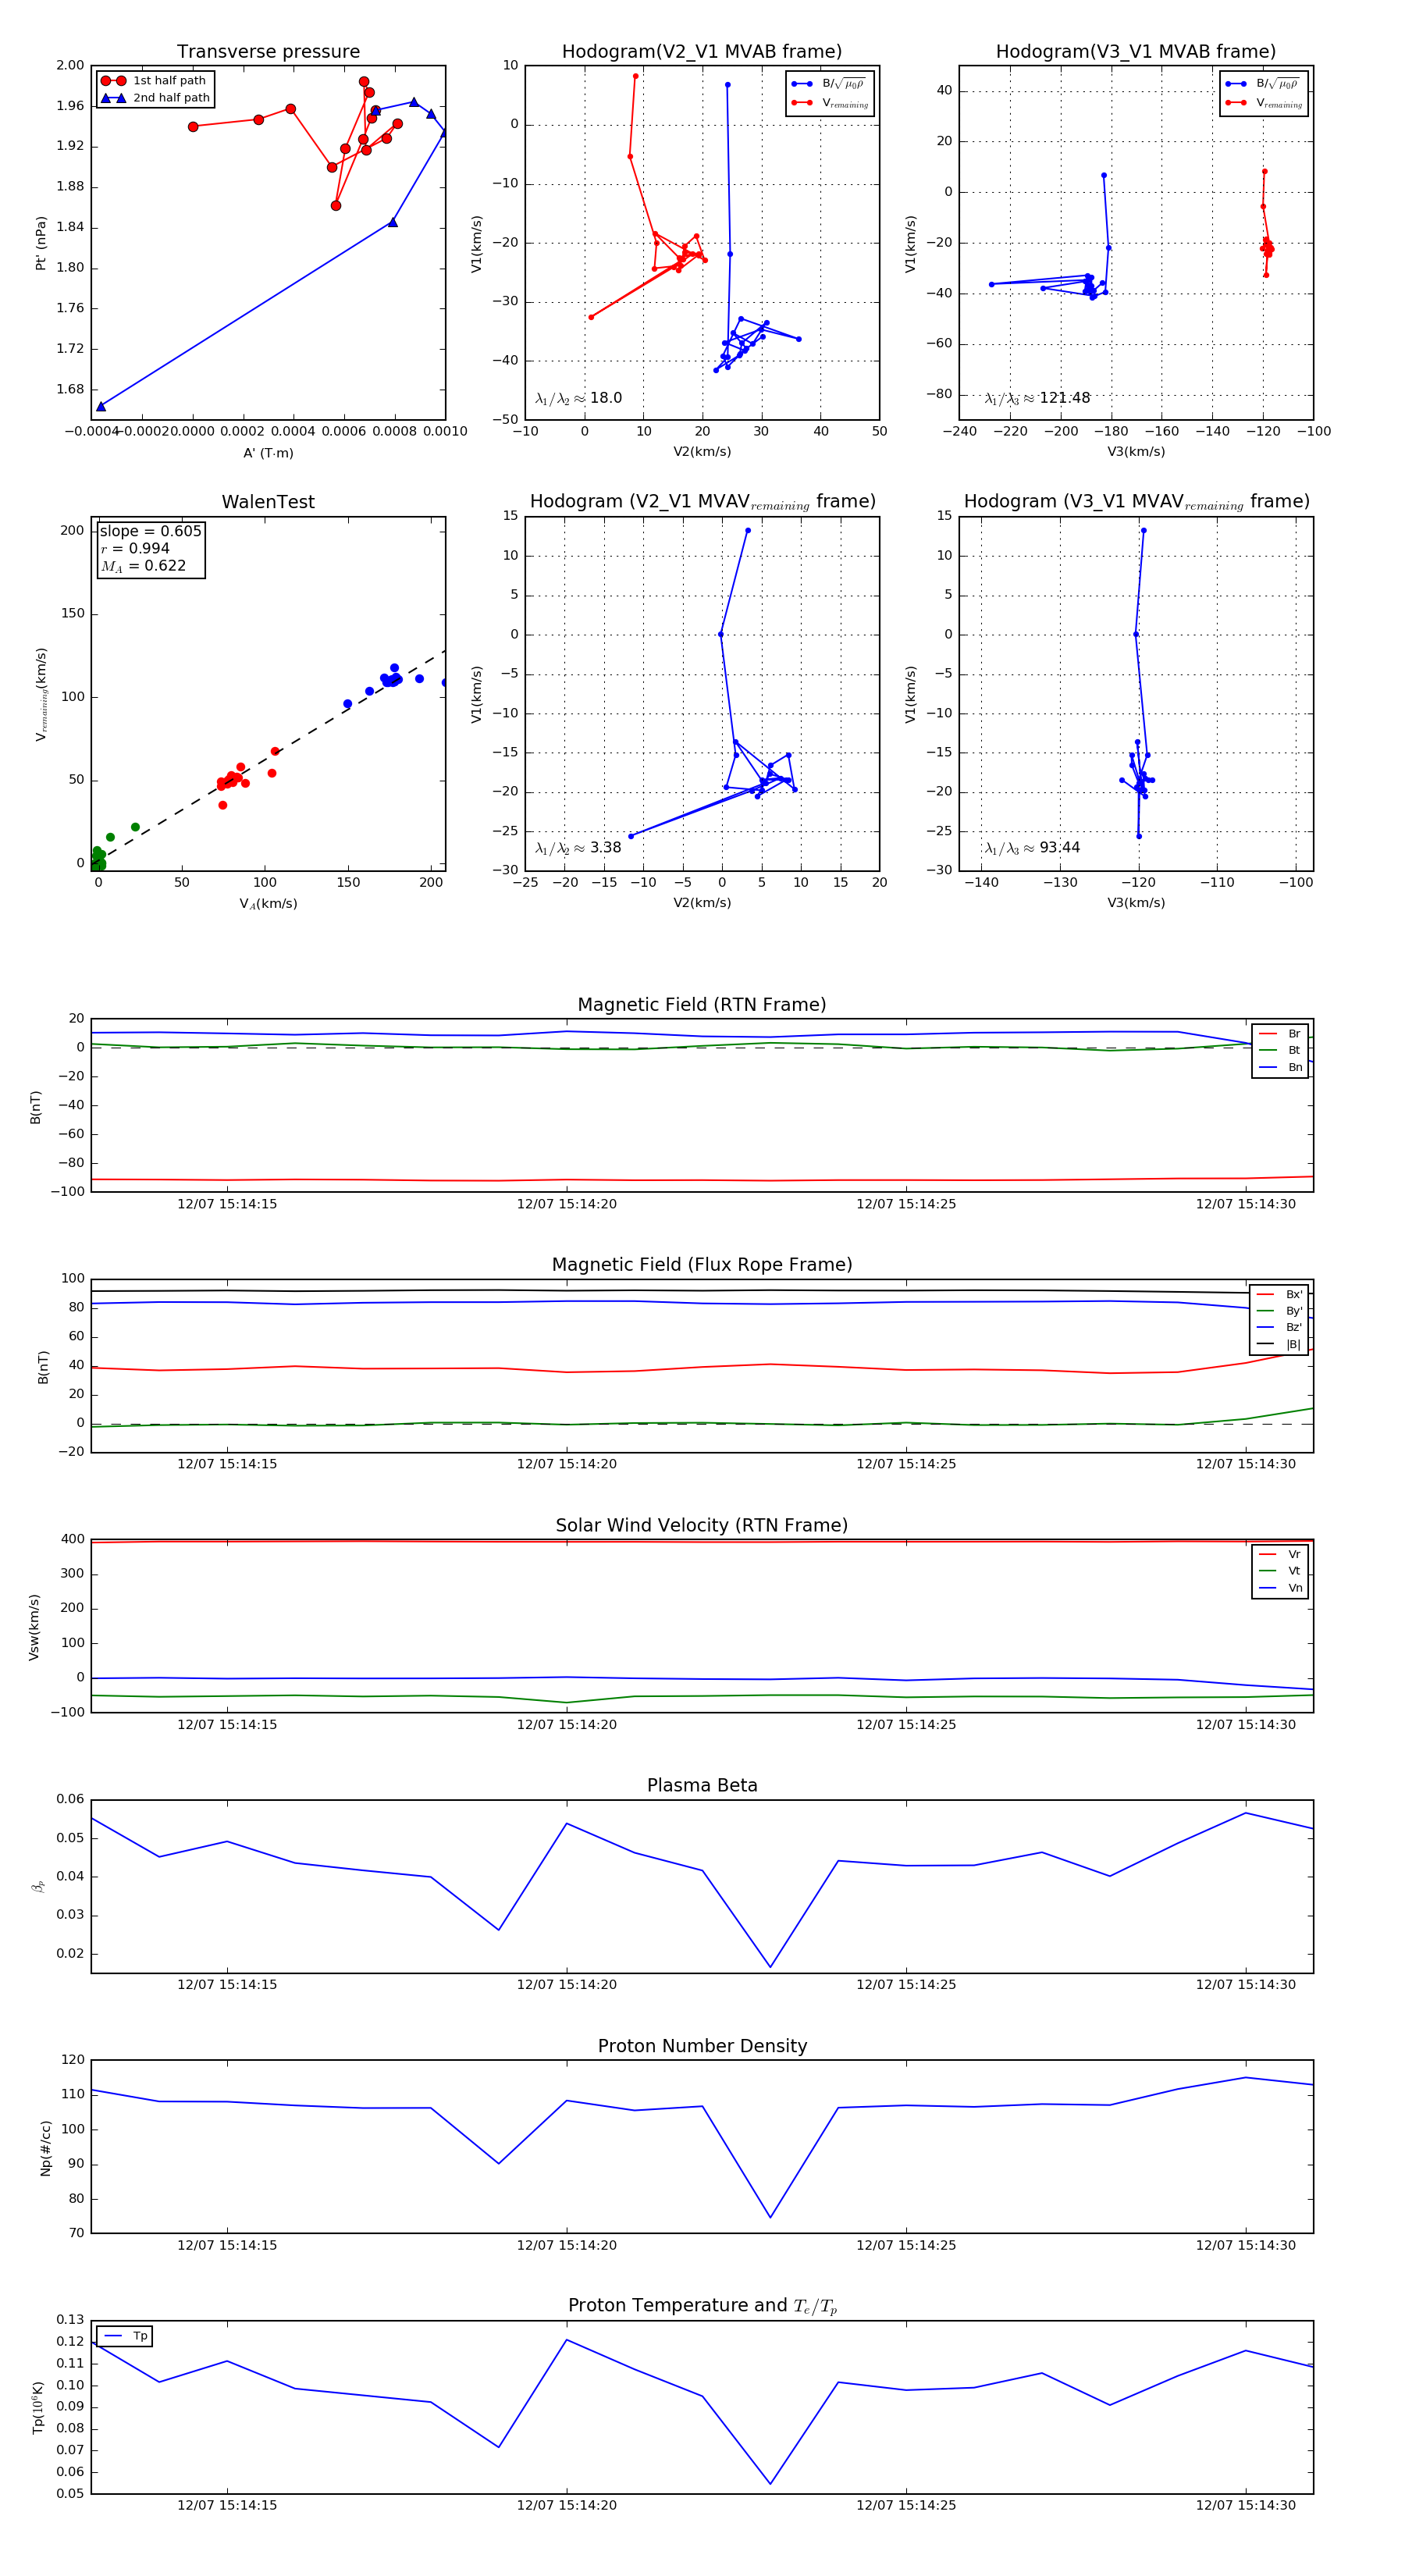Click the 'Proton Temperature and Te/Tp' title

tap(702, 2306)
